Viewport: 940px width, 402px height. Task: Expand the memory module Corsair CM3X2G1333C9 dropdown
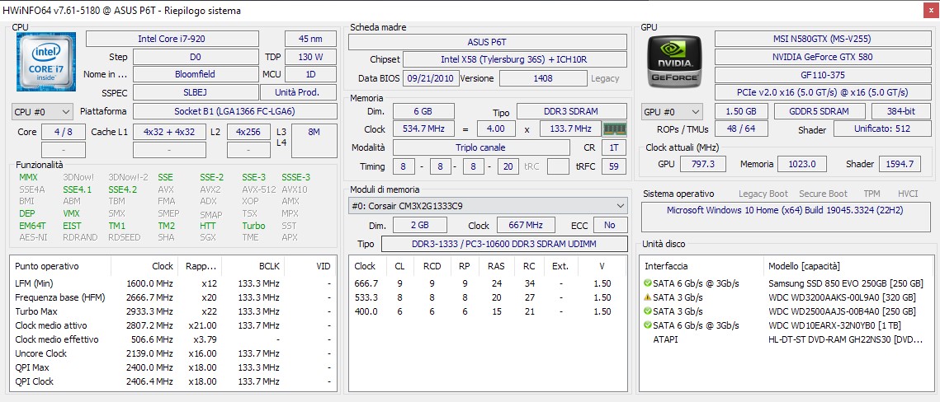click(488, 206)
